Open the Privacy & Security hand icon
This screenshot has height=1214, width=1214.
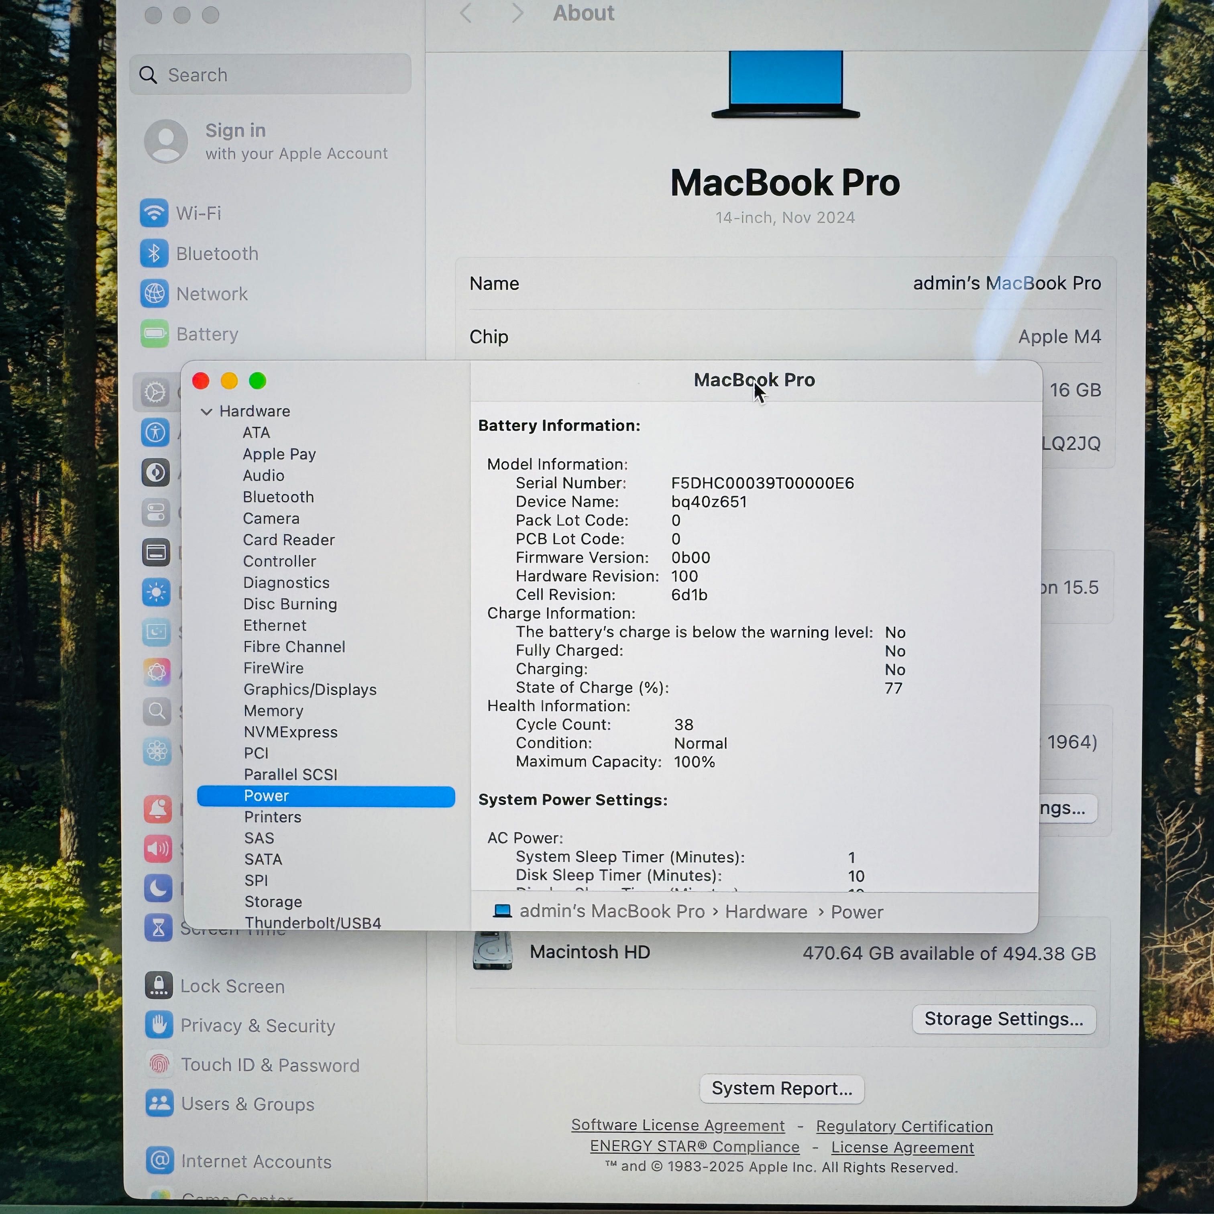(159, 1025)
